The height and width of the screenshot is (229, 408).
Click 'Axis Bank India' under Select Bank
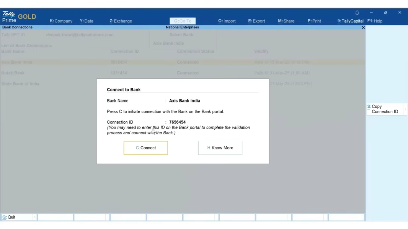(168, 43)
